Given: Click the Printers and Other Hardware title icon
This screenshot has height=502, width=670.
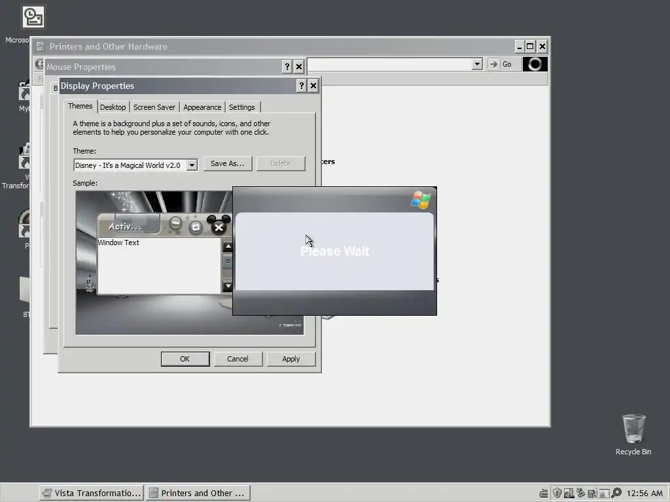Looking at the screenshot, I should click(40, 46).
